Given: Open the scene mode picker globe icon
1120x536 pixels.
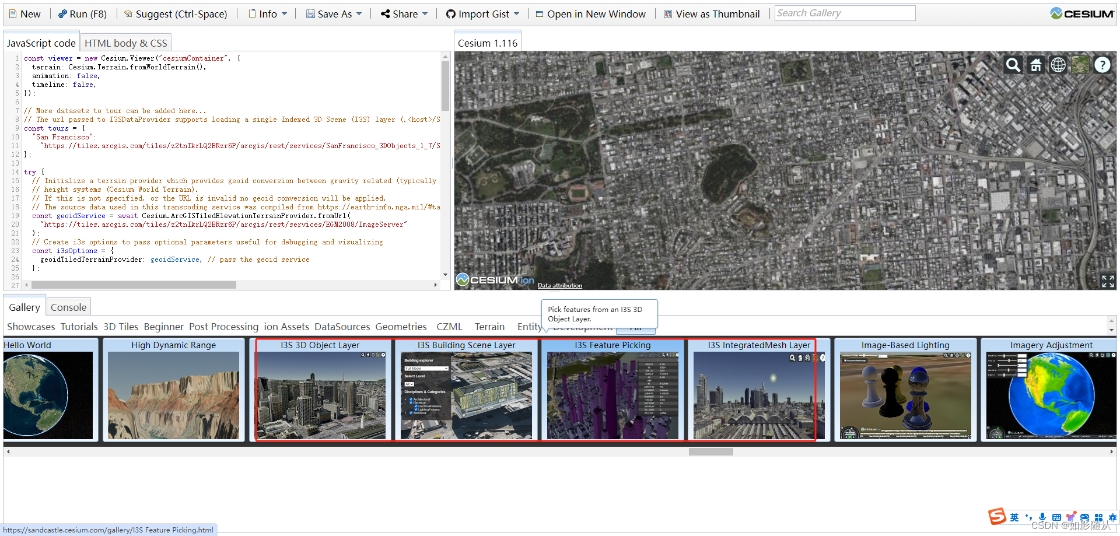Looking at the screenshot, I should click(x=1058, y=65).
